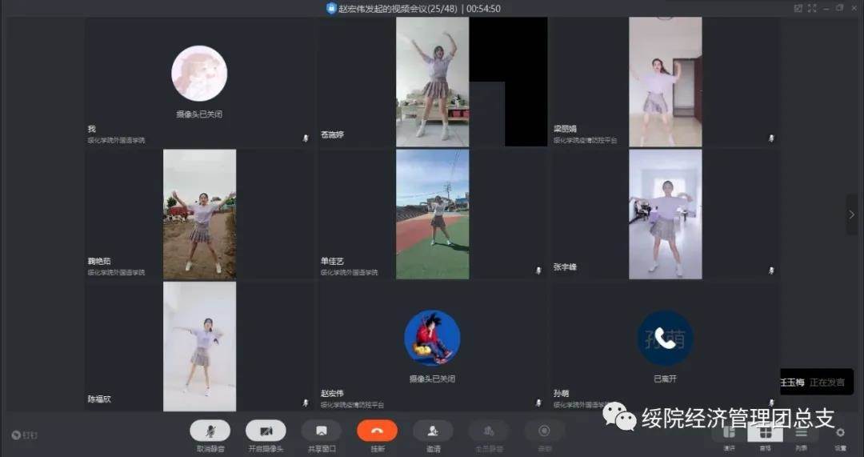Click 赵宏伟's cartoon avatar
The image size is (864, 457).
point(432,337)
